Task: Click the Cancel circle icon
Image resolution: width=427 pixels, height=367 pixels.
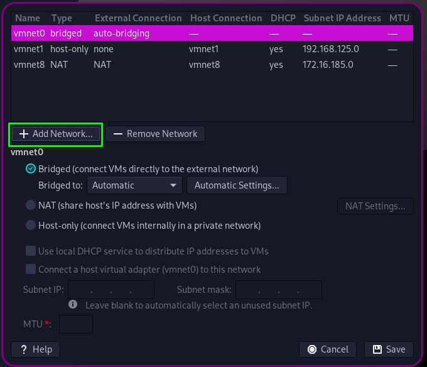Action: click(x=312, y=349)
